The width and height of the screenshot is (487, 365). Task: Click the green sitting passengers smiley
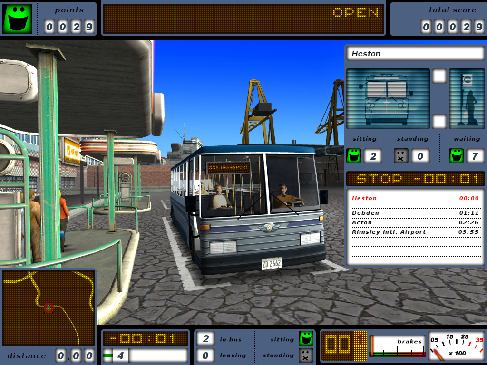pyautogui.click(x=354, y=155)
